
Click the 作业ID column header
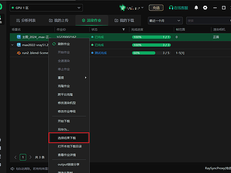point(61,29)
